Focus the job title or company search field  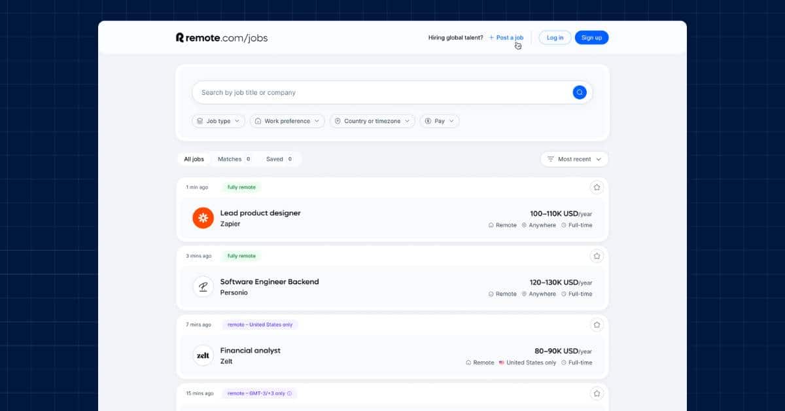[x=392, y=92]
